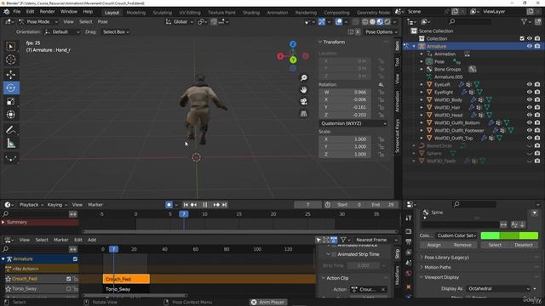Toggle Armature visibility eye icon

[x=530, y=46]
